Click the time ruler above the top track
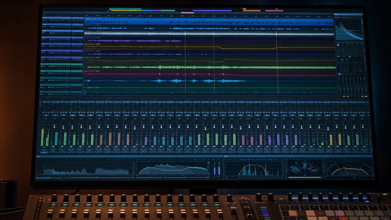 coord(209,16)
